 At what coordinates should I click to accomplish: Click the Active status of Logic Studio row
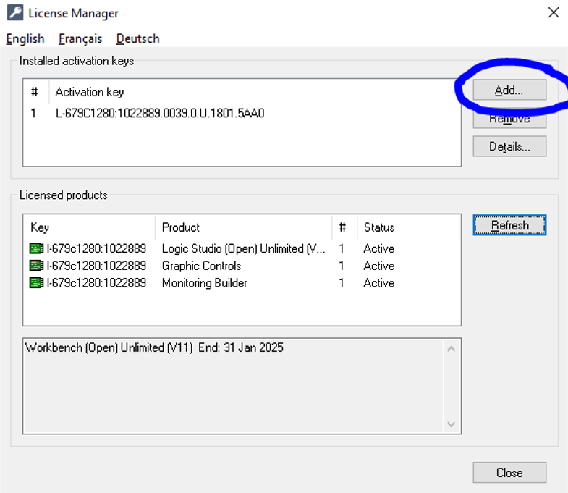tap(379, 248)
